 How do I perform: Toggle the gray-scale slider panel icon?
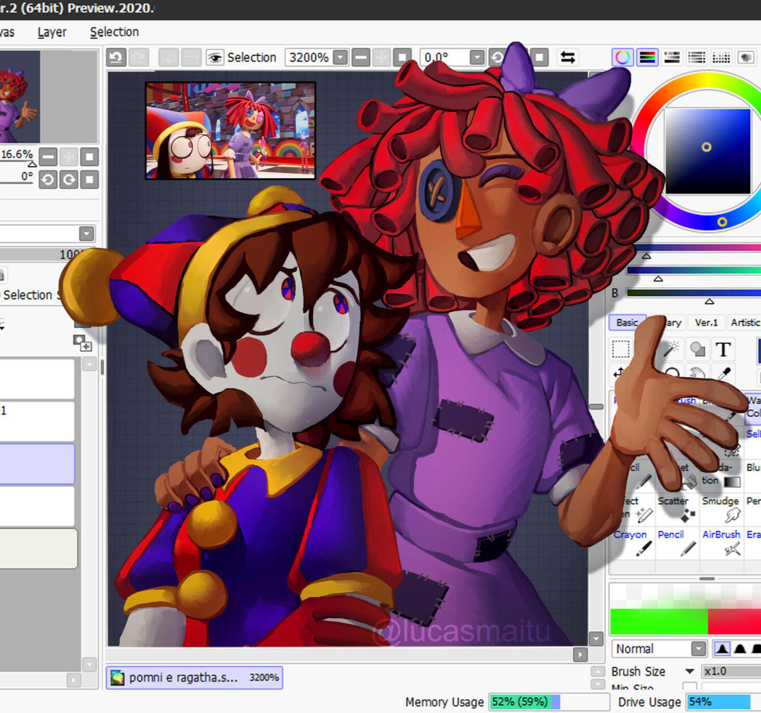(672, 57)
